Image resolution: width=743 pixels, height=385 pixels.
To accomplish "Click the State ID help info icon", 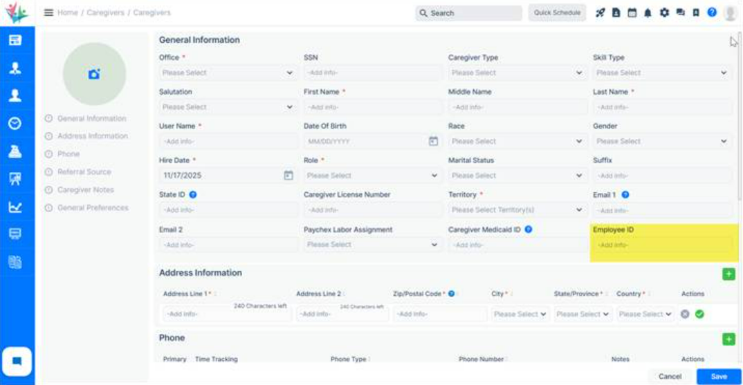I will pos(193,195).
